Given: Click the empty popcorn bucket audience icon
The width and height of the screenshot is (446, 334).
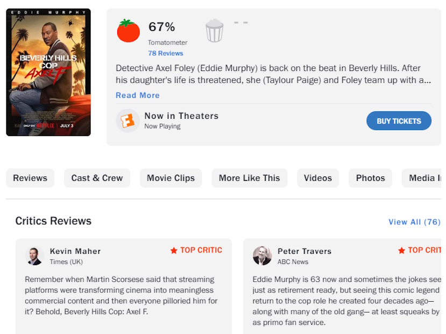Looking at the screenshot, I should (x=214, y=31).
